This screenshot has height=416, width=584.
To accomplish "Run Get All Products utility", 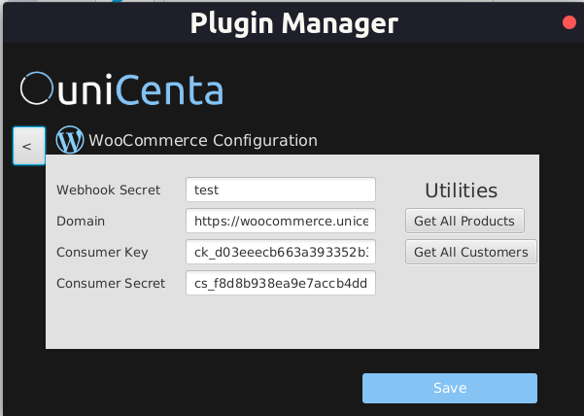I will coord(464,221).
